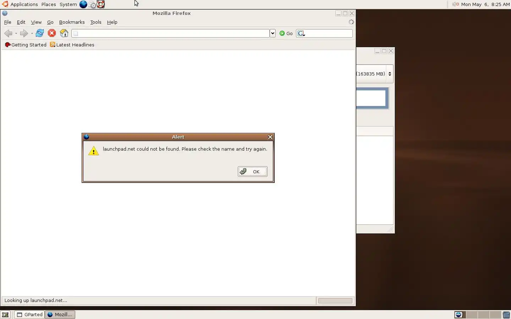This screenshot has height=319, width=511.
Task: Open the Go menu
Action: (x=50, y=22)
